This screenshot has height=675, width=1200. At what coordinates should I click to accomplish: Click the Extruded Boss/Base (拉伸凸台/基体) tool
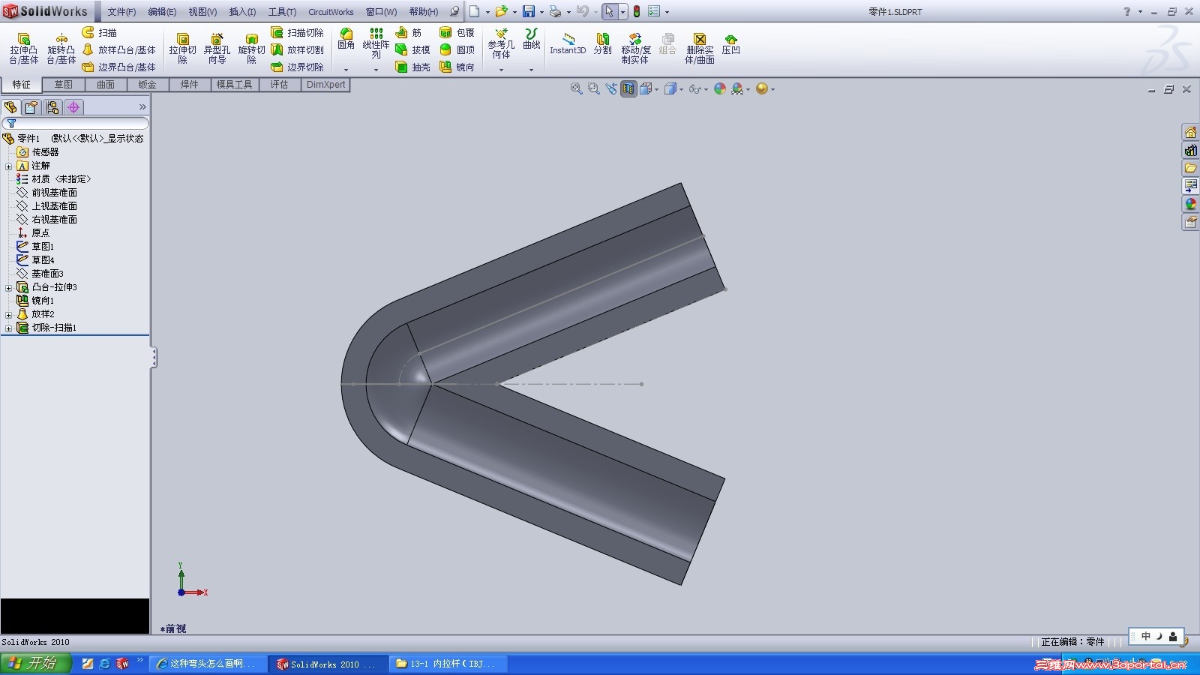[x=23, y=49]
